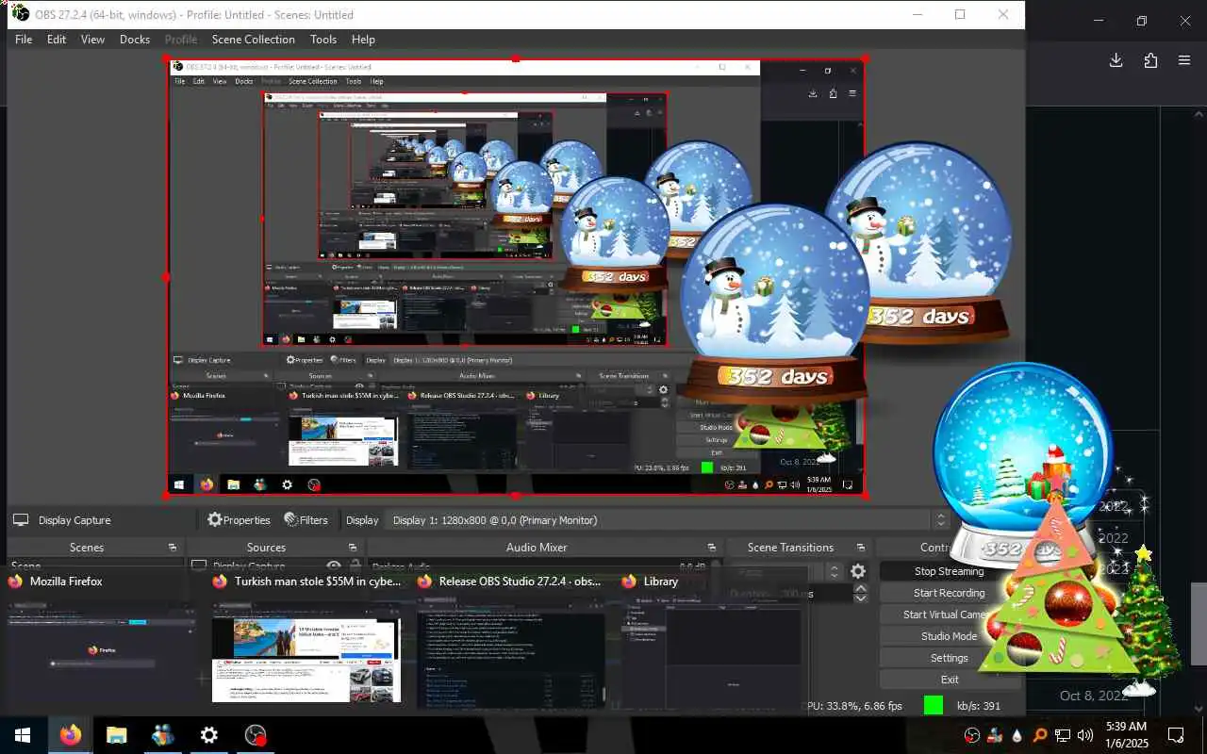Screen dimensions: 1207x754
Task: Click the Exit button in Controls
Action: [949, 680]
